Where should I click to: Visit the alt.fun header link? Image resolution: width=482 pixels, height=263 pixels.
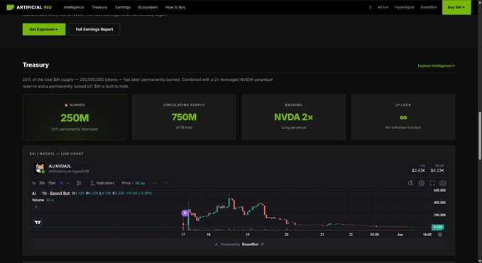coord(383,7)
